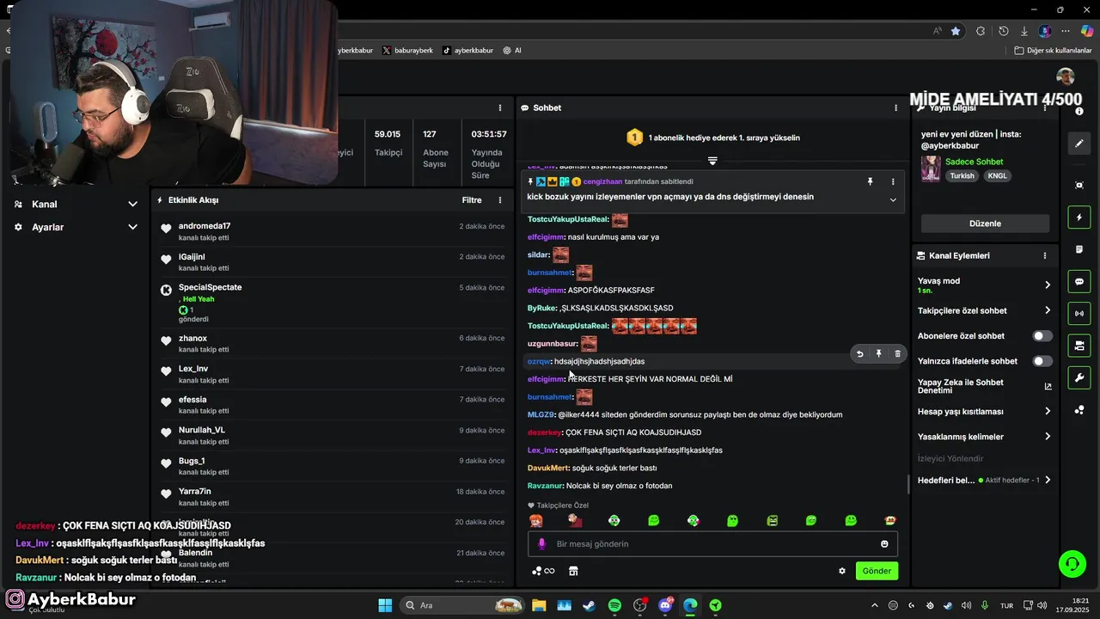Image resolution: width=1100 pixels, height=619 pixels.
Task: Click the Sadece Sohbet category link
Action: coord(974,162)
